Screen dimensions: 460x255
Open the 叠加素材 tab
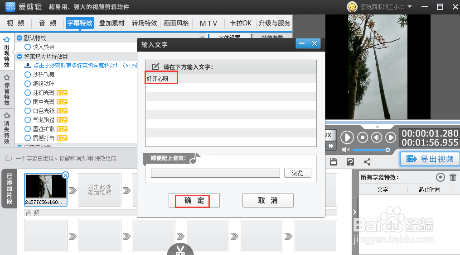pyautogui.click(x=112, y=23)
